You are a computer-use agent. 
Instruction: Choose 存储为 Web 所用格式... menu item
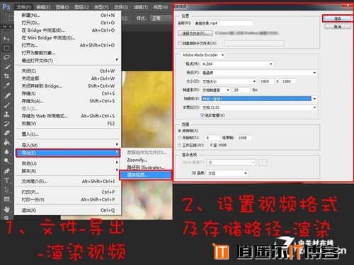(68, 116)
